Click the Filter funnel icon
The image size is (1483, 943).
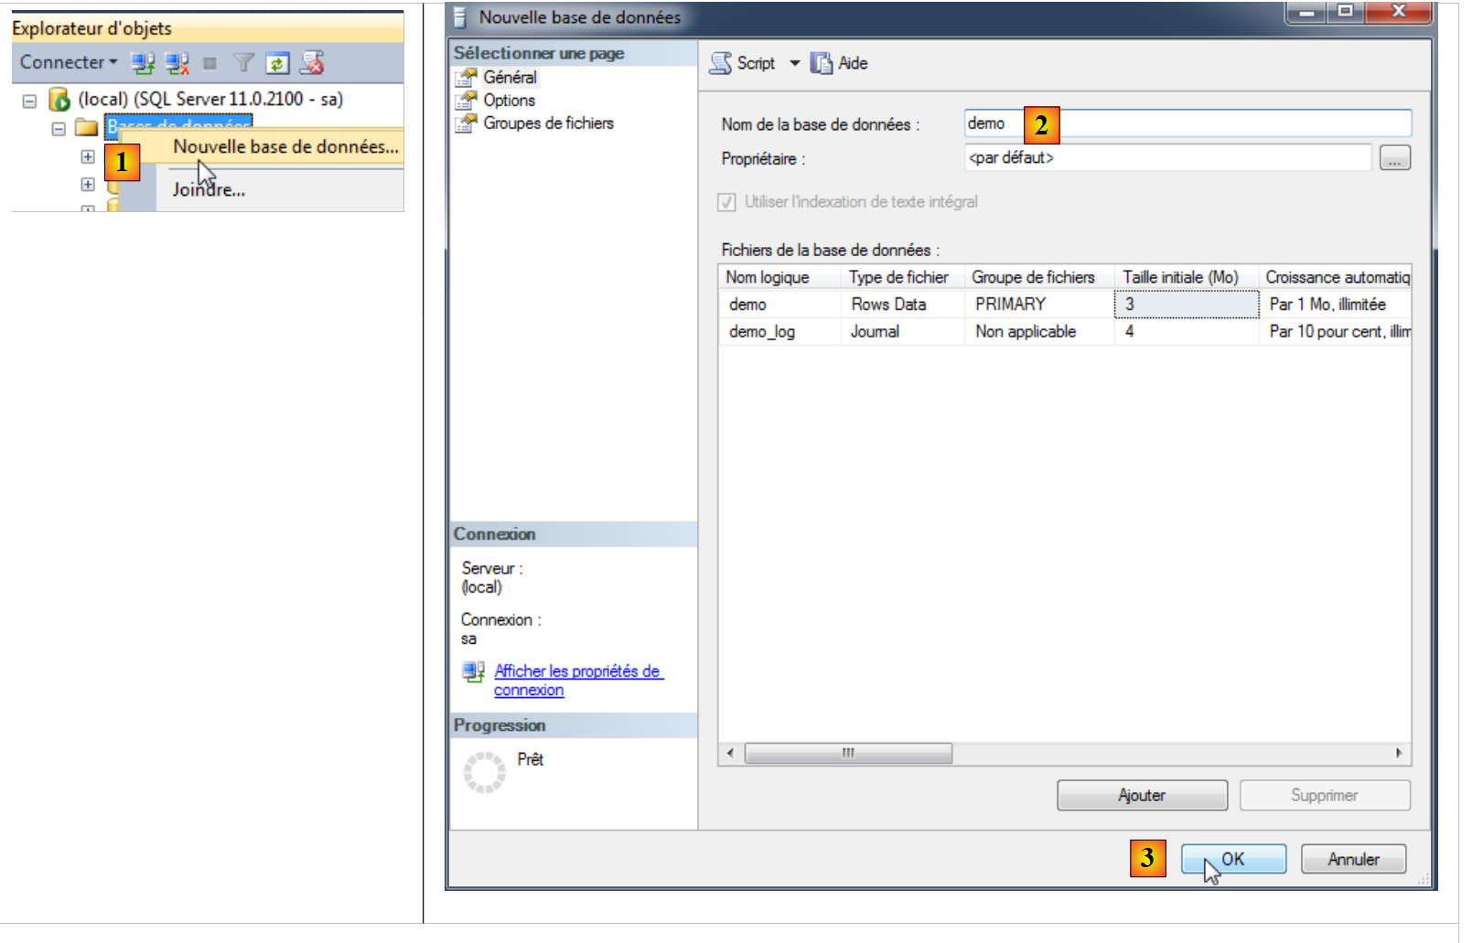[243, 63]
